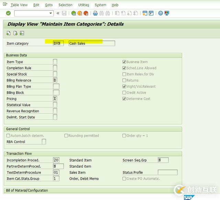The width and height of the screenshot is (220, 200).
Task: Click the Revenue Recognition field
Action: pyautogui.click(x=55, y=111)
